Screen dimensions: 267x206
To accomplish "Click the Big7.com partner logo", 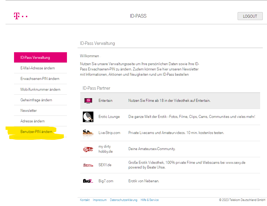I will [x=88, y=181].
